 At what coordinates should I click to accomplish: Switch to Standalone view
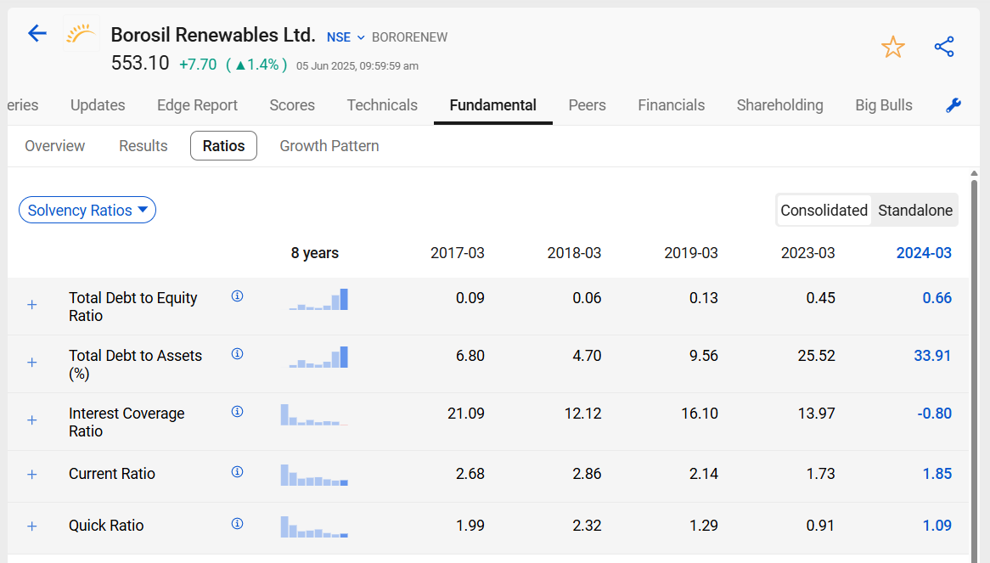coord(915,211)
